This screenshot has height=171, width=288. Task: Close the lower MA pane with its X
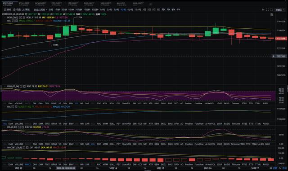(x=16, y=107)
